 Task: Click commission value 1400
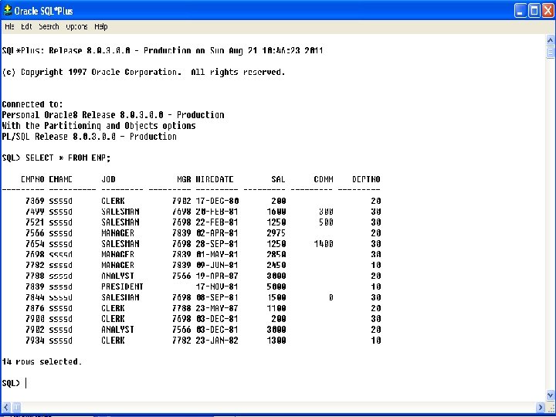click(324, 244)
